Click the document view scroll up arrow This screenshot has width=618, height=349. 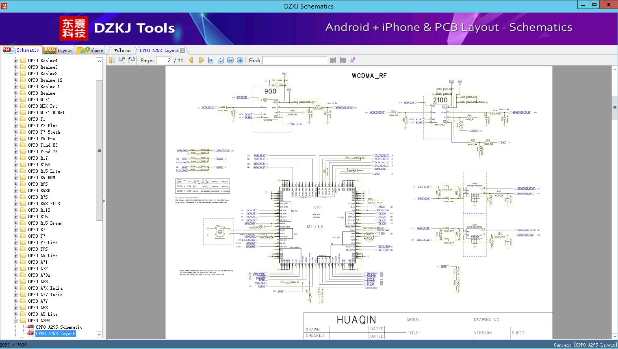click(615, 69)
